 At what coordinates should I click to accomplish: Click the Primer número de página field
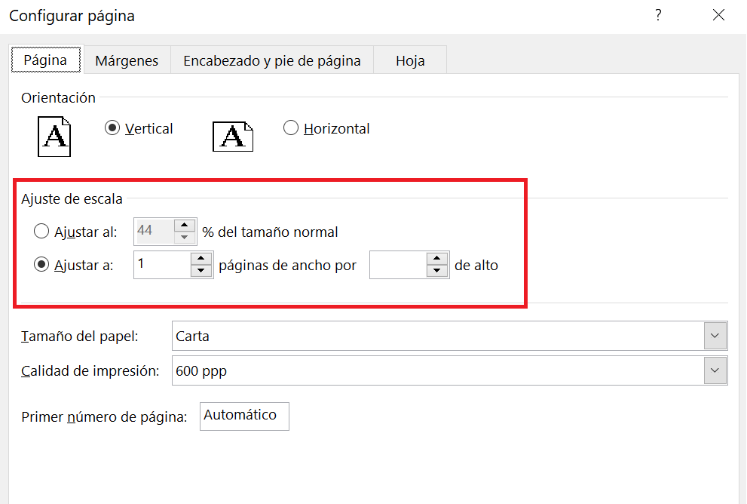(x=244, y=416)
